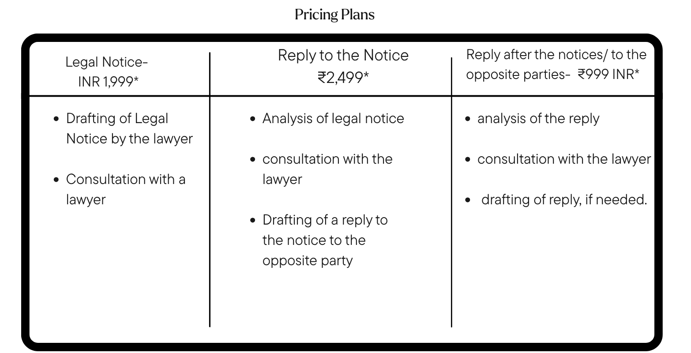Click bullet before "drafting of reply, if needed."
Screen dimensions: 691x353
click(468, 200)
